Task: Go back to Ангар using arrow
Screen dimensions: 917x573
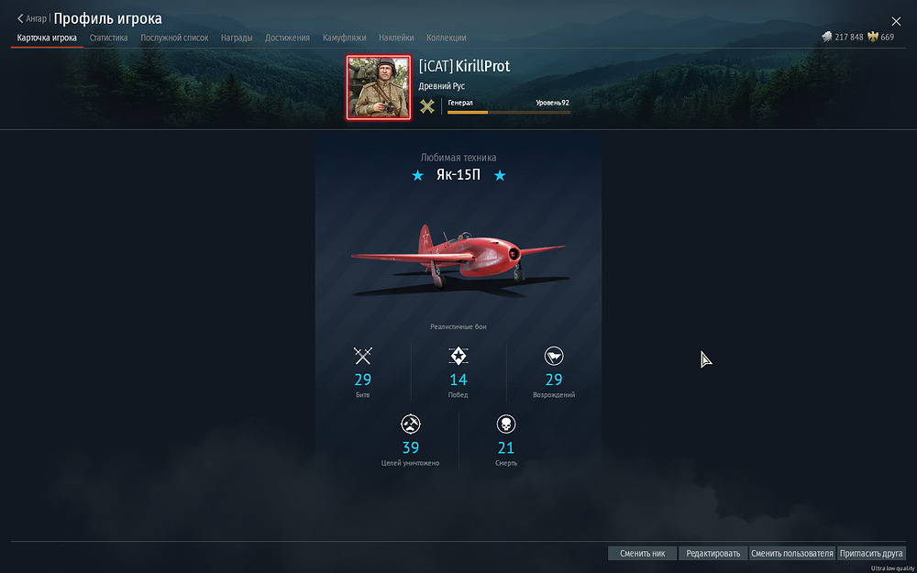Action: click(20, 18)
